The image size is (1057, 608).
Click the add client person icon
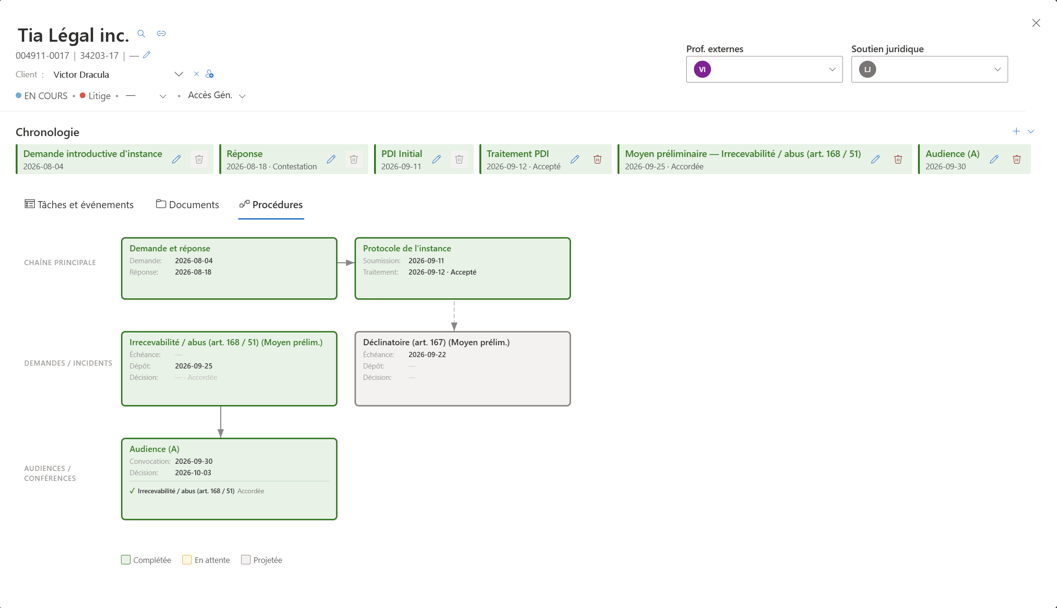pos(209,74)
